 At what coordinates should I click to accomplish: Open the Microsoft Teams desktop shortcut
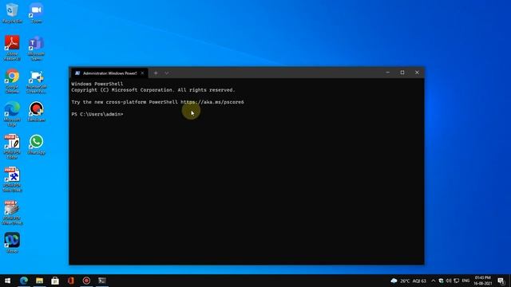36,48
